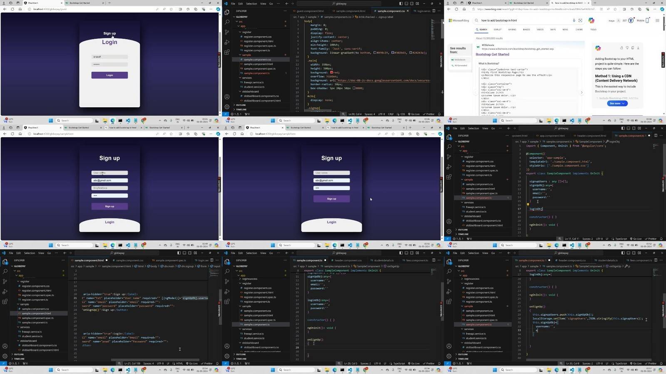666x374 pixels.
Task: Open Accounts in the VS Code window at Ln 33
Action: (449, 346)
